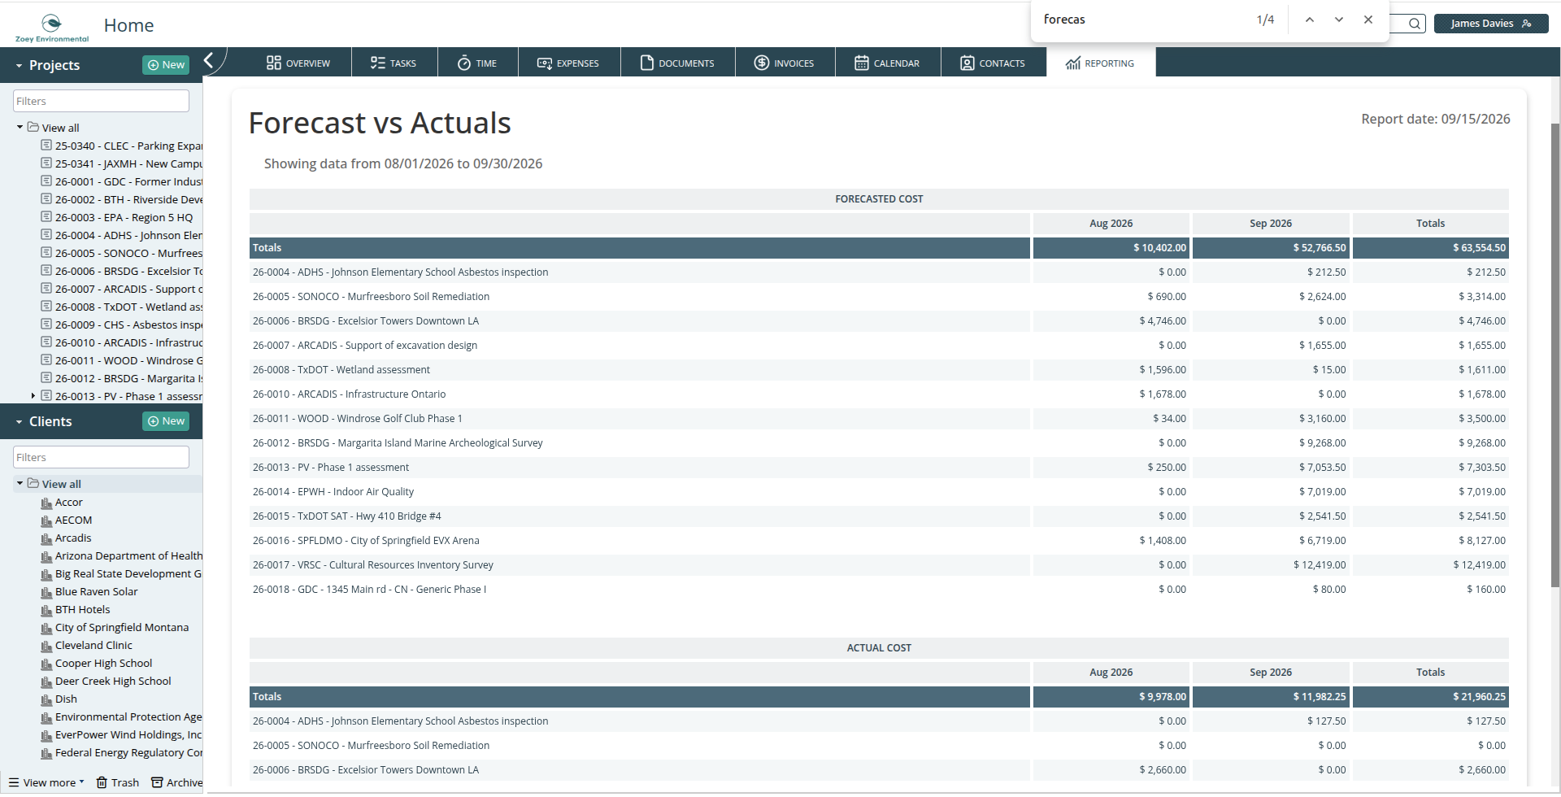Click the find-in-page text field
The image size is (1561, 797).
[1142, 20]
